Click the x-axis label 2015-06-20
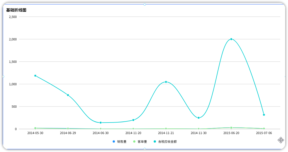 point(231,133)
